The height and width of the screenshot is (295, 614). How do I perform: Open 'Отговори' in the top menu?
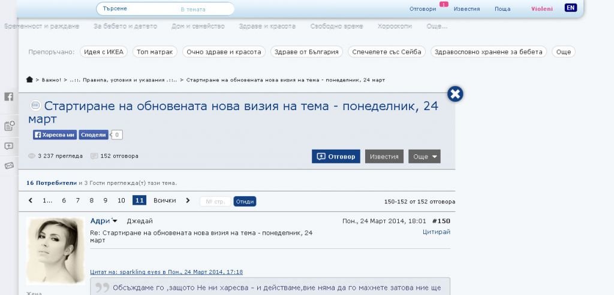422,9
